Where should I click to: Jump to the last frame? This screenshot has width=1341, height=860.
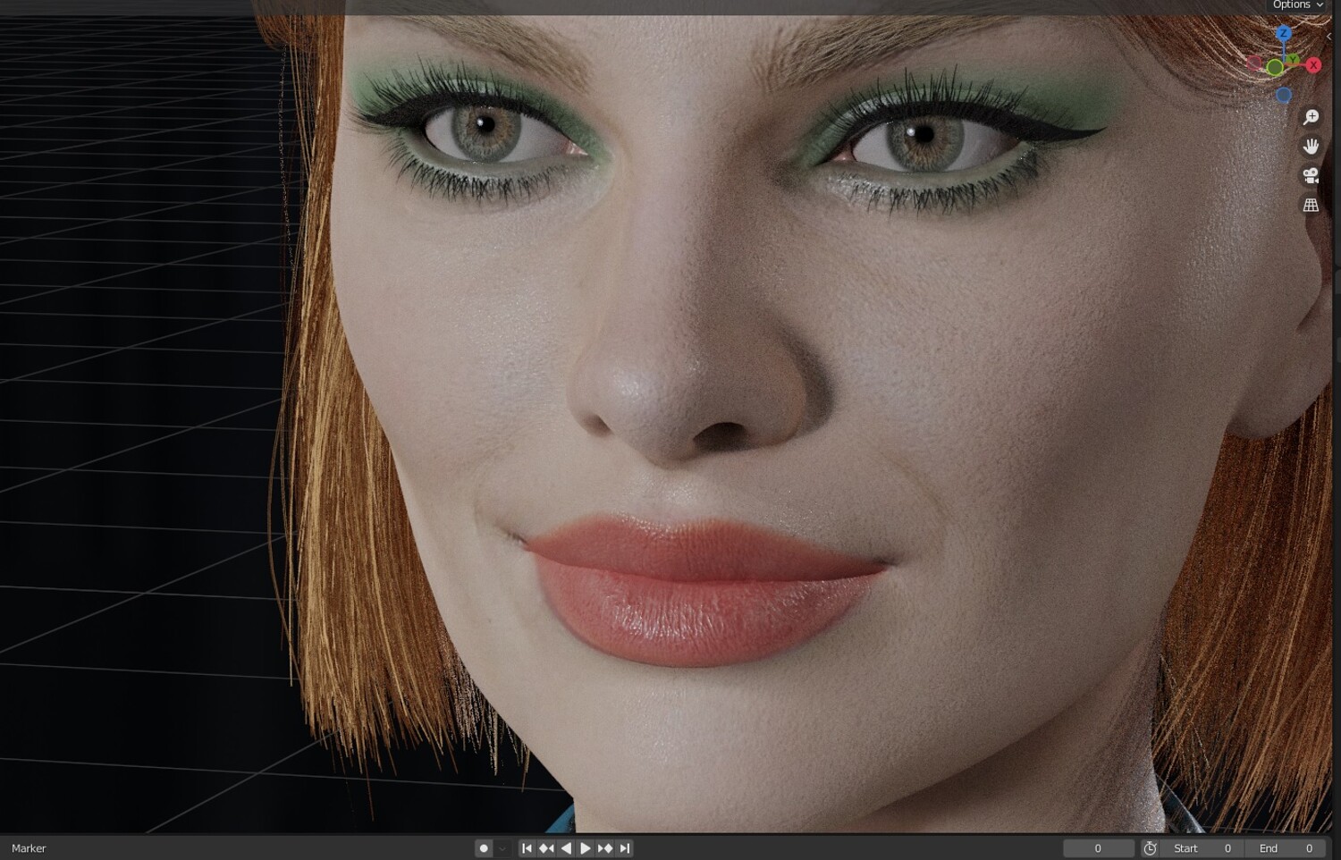pos(625,848)
